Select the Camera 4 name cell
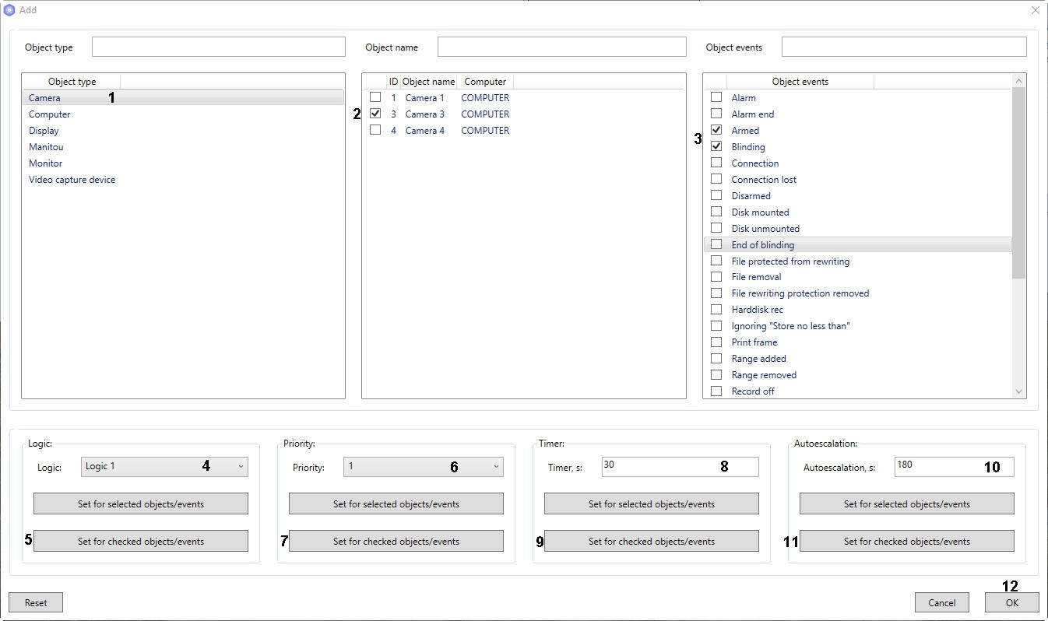Image resolution: width=1048 pixels, height=621 pixels. 425,130
